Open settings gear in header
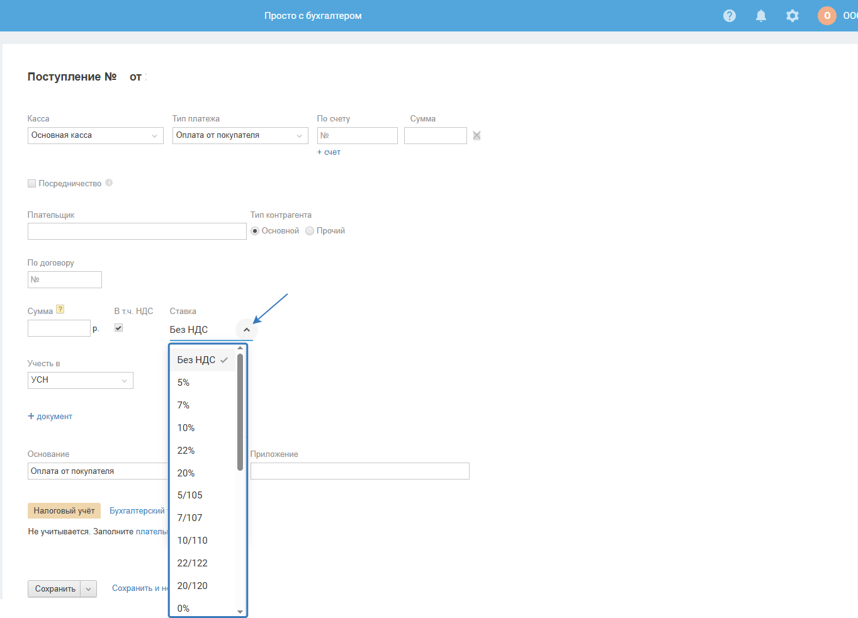858x618 pixels. tap(793, 16)
